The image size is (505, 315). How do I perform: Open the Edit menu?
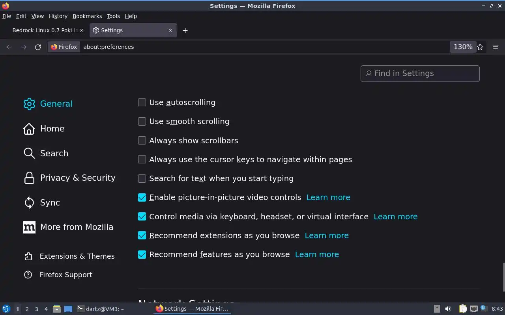pyautogui.click(x=21, y=16)
